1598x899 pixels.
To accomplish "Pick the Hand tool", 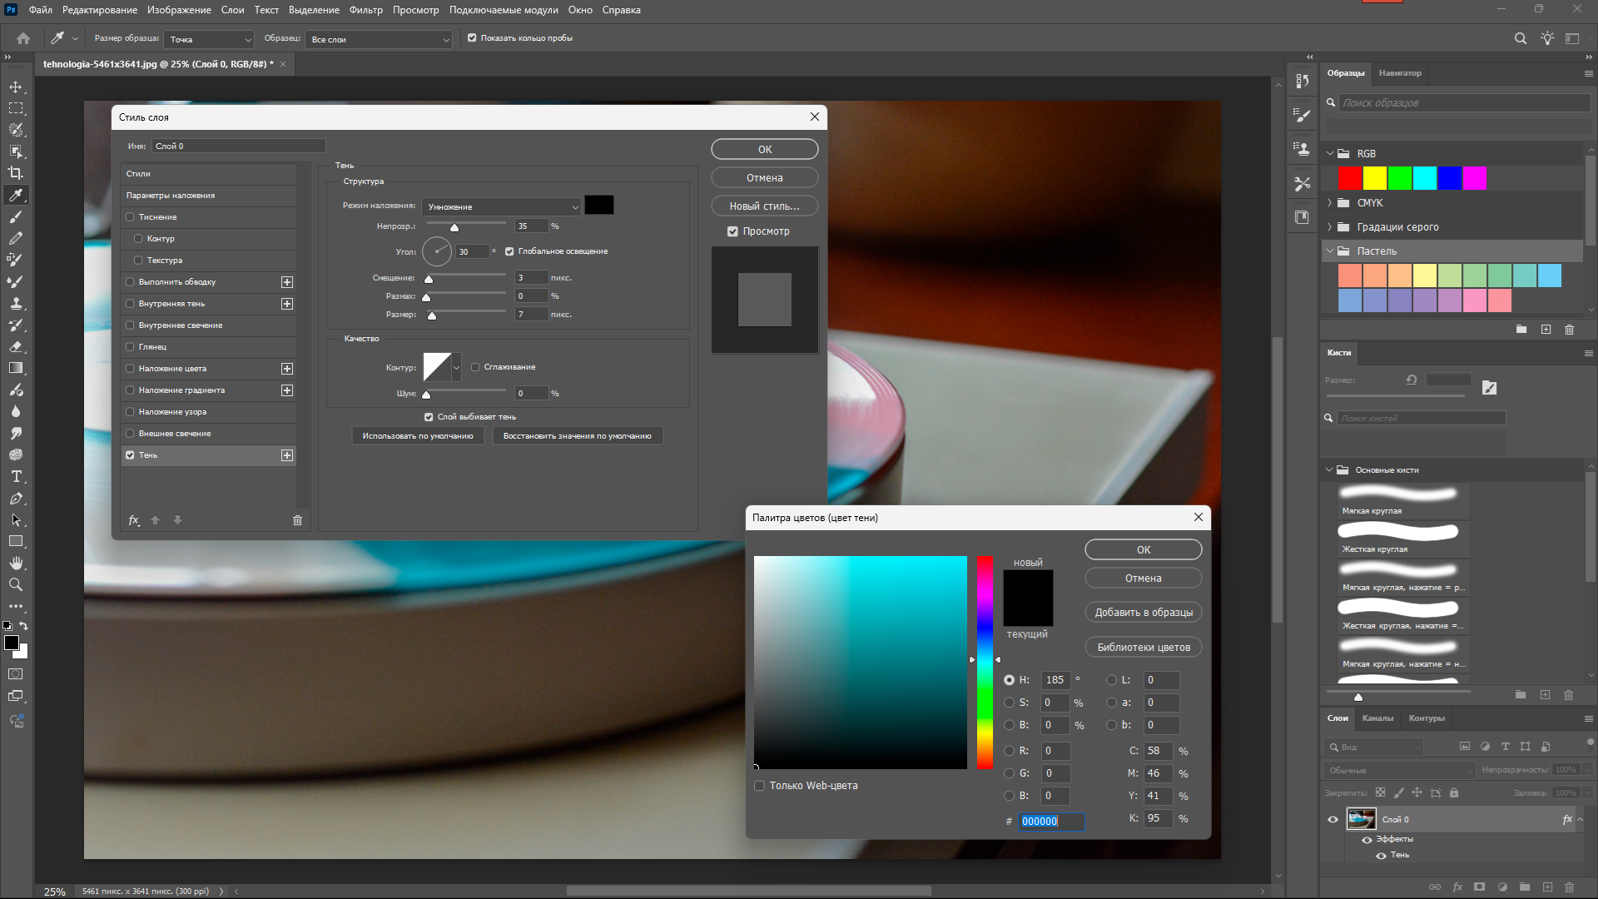I will point(16,564).
